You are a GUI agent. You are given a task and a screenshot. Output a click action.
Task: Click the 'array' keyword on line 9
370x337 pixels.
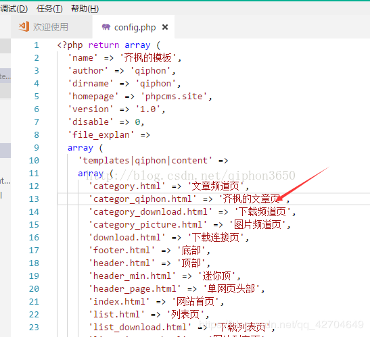click(x=80, y=147)
